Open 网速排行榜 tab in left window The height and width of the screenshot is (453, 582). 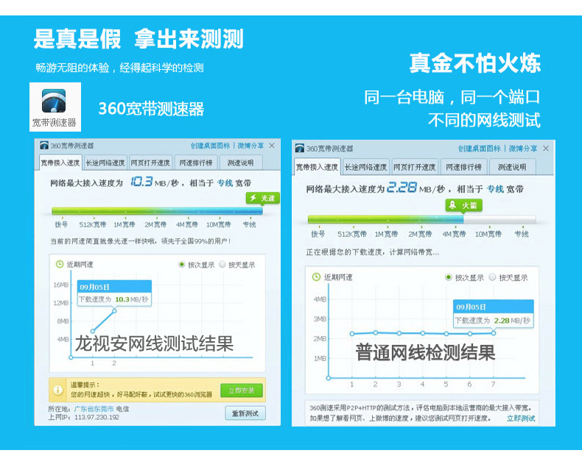[x=196, y=163]
